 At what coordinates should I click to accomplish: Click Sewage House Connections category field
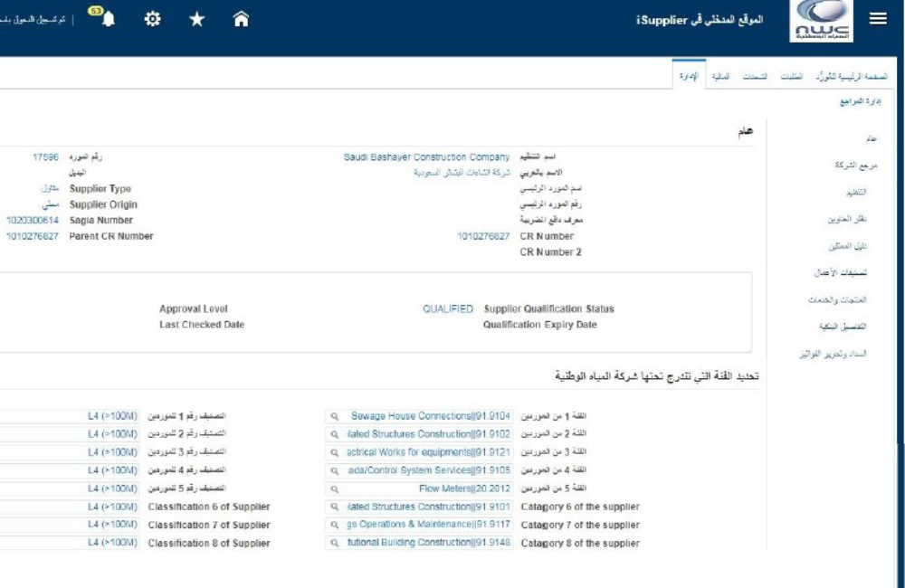click(x=419, y=416)
